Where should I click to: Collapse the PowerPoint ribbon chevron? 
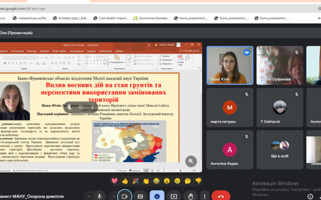click(x=199, y=68)
